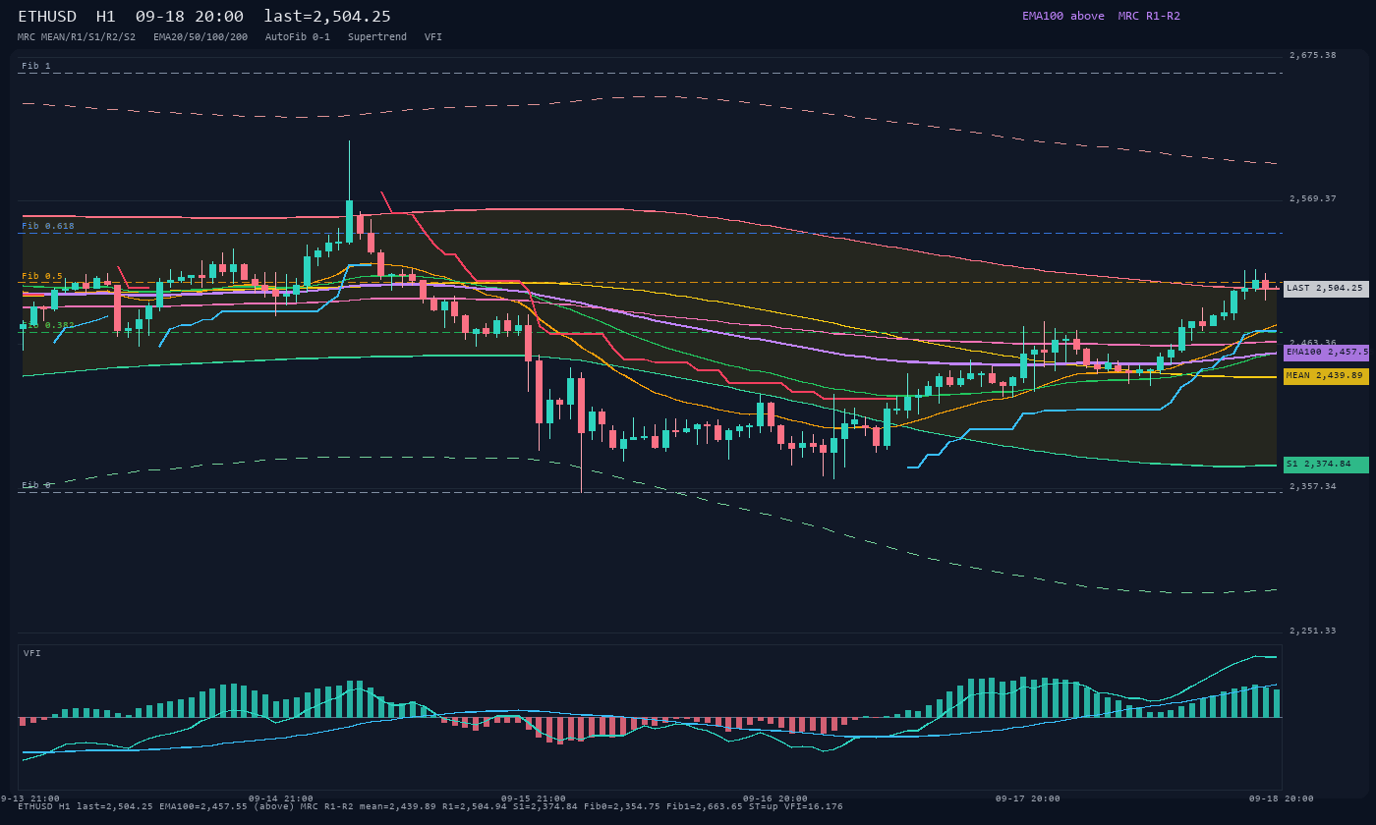Click the H1 timeframe label

tap(105, 17)
